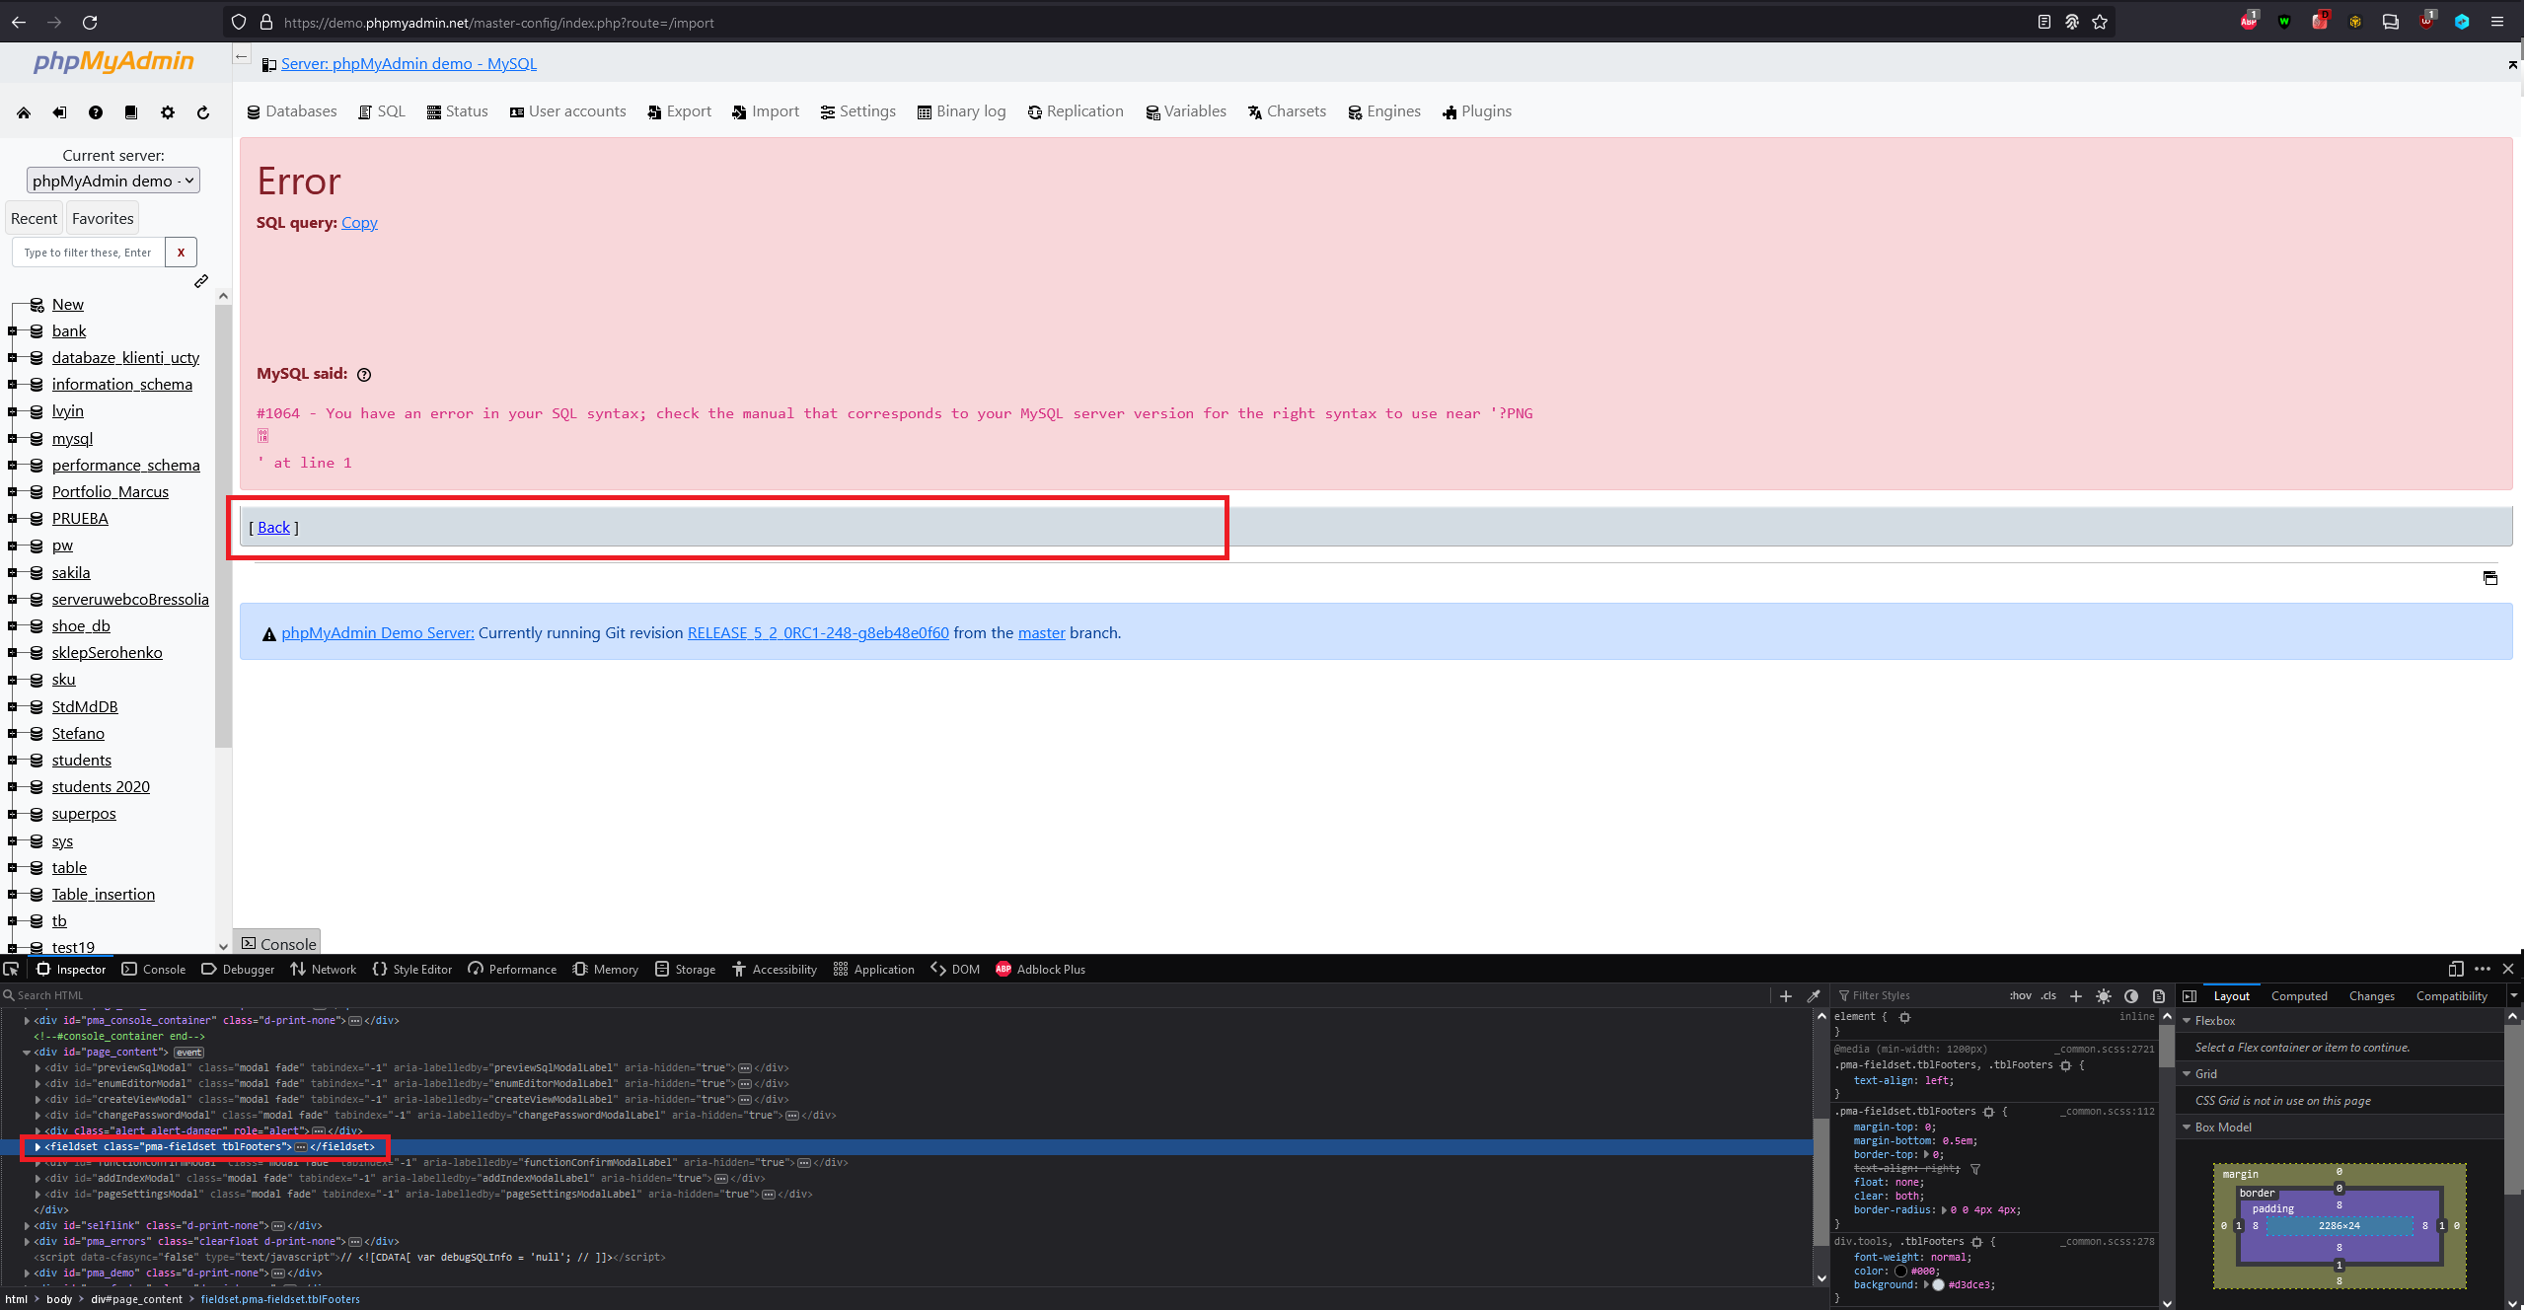Open navigation panel settings via the gear icon
This screenshot has height=1310, width=2526.
167,112
